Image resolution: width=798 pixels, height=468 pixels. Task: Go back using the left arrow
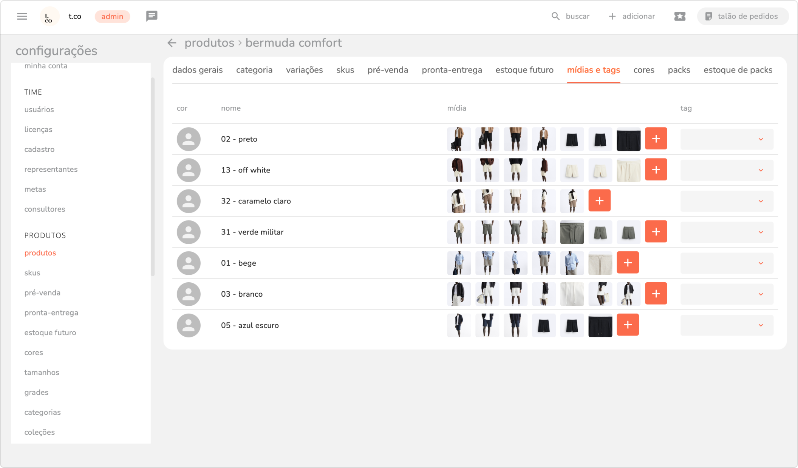[172, 43]
